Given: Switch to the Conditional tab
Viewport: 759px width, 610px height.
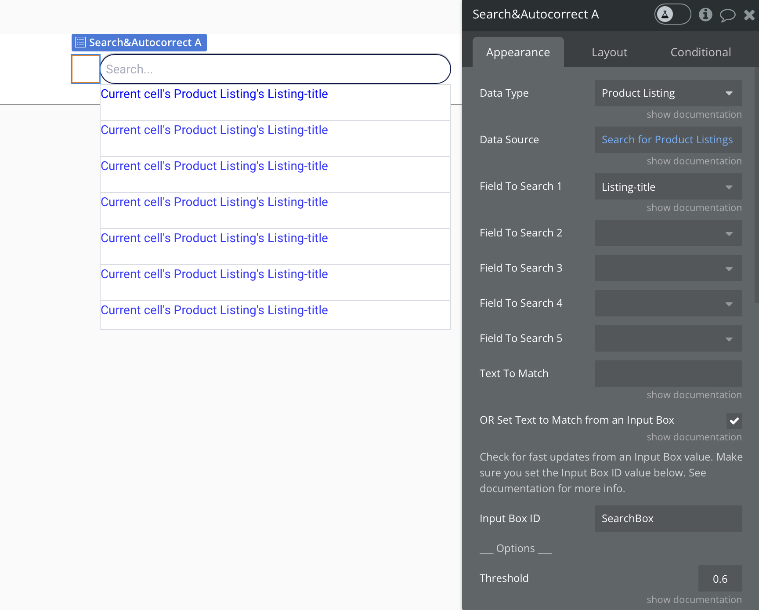Looking at the screenshot, I should (701, 52).
